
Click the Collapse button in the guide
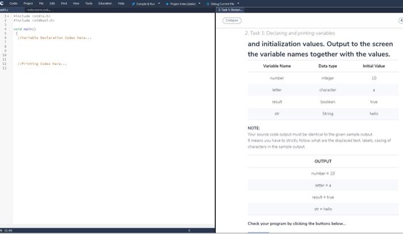click(232, 20)
